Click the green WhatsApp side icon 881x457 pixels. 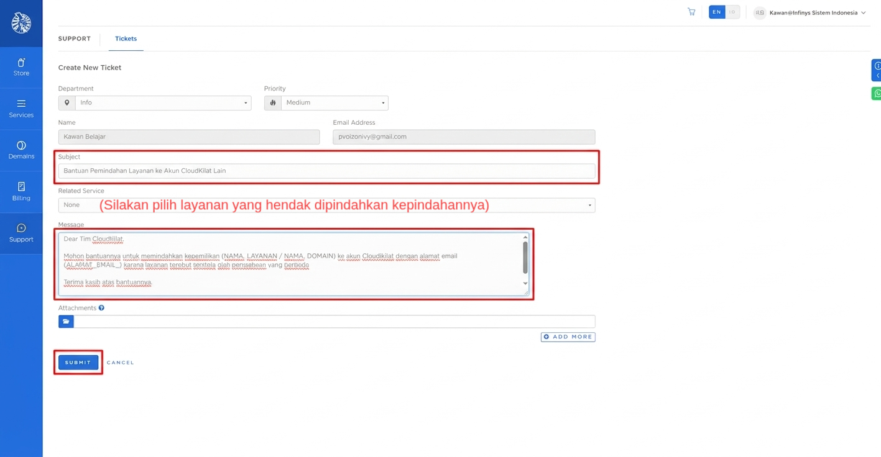click(x=877, y=94)
